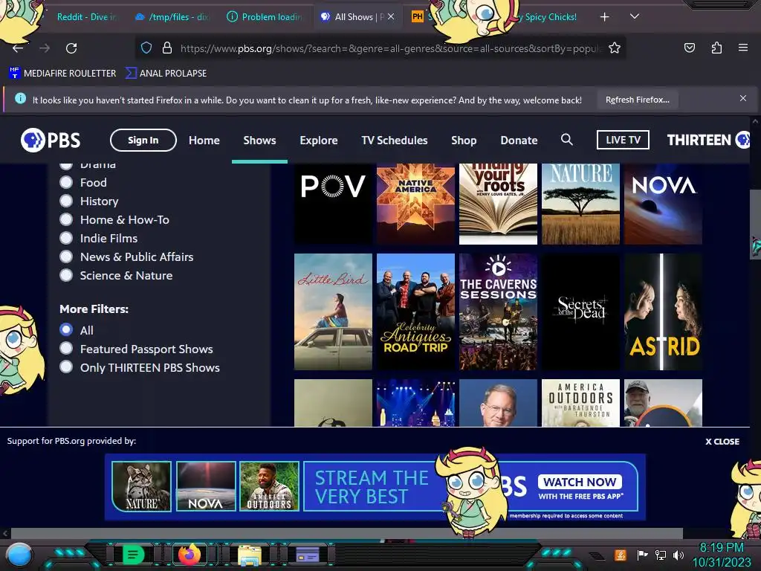This screenshot has width=761, height=571.
Task: Open the extensions puzzle icon
Action: point(716,48)
